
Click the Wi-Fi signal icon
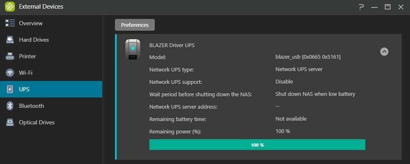pyautogui.click(x=10, y=73)
